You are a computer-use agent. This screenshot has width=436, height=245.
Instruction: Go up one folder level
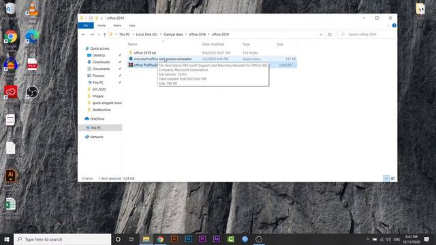104,35
